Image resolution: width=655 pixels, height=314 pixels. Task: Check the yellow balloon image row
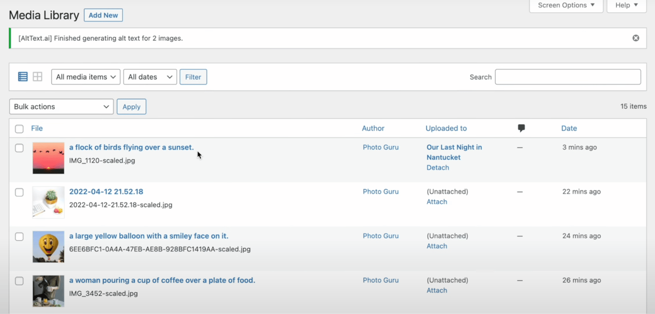click(x=19, y=237)
